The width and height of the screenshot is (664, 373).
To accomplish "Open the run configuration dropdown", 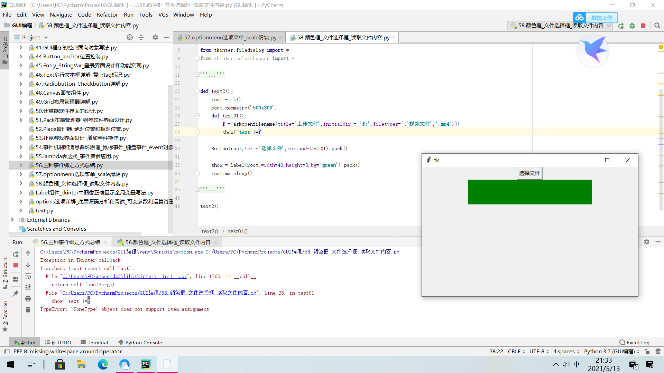I will pos(560,26).
